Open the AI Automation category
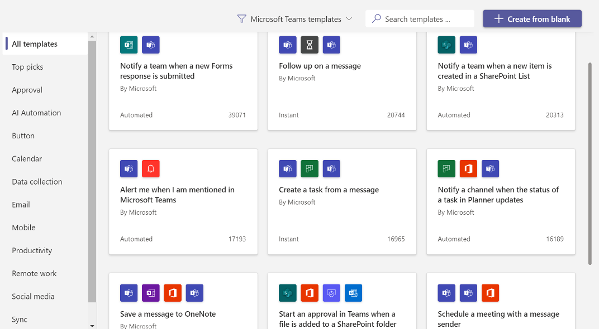The width and height of the screenshot is (599, 329). [36, 113]
